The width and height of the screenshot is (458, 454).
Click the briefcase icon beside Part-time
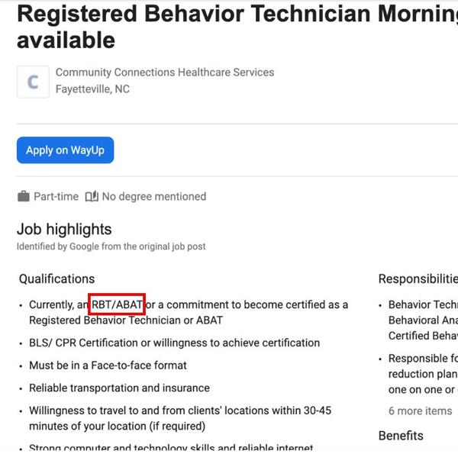click(x=24, y=196)
